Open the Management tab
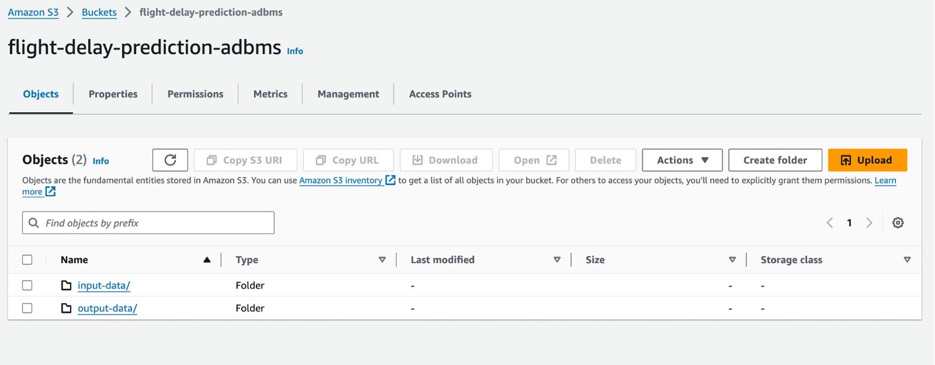Viewport: 935px width, 365px height. 348,94
